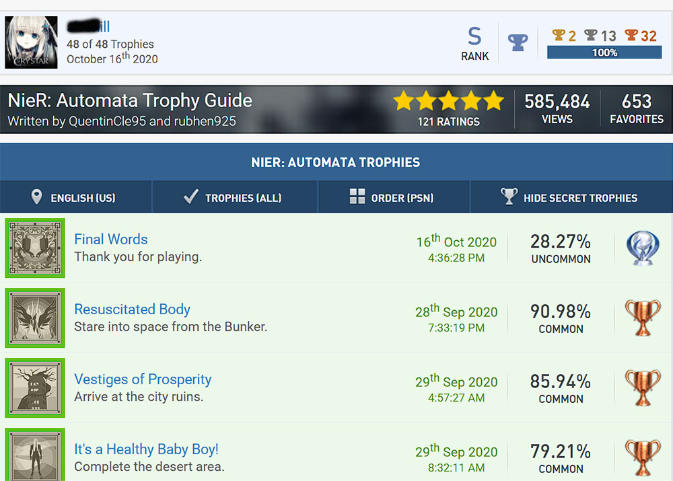Screen dimensions: 673x481
Task: Click the silver trophy count icon
Action: pos(591,35)
